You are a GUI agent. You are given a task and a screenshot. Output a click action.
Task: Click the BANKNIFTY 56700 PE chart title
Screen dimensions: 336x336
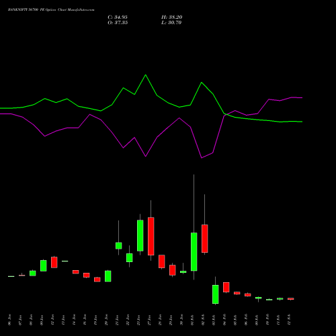pyautogui.click(x=51, y=10)
